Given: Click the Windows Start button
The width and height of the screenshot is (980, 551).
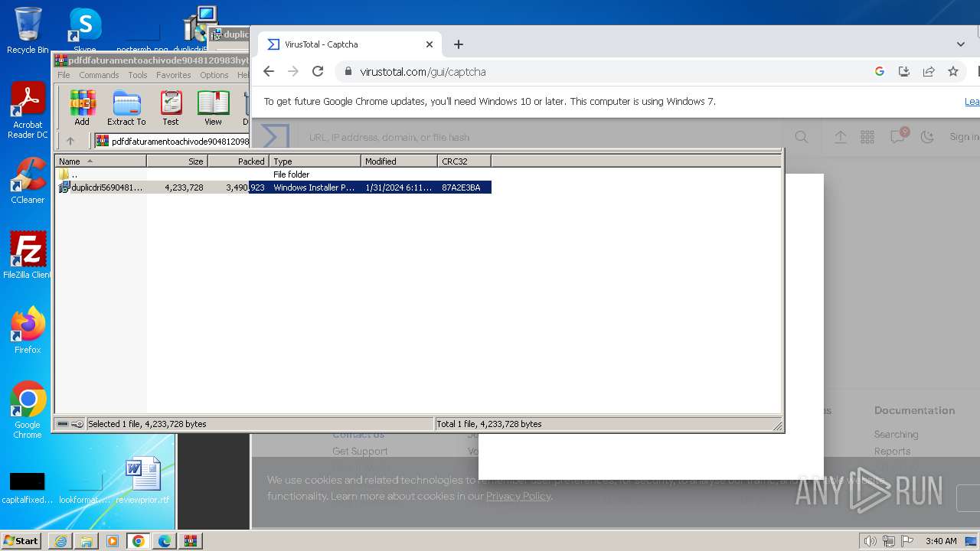Looking at the screenshot, I should tap(21, 540).
